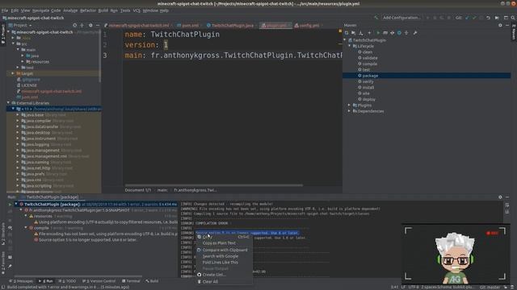Open the Refactor menu
The image size is (517, 290).
(88, 10)
